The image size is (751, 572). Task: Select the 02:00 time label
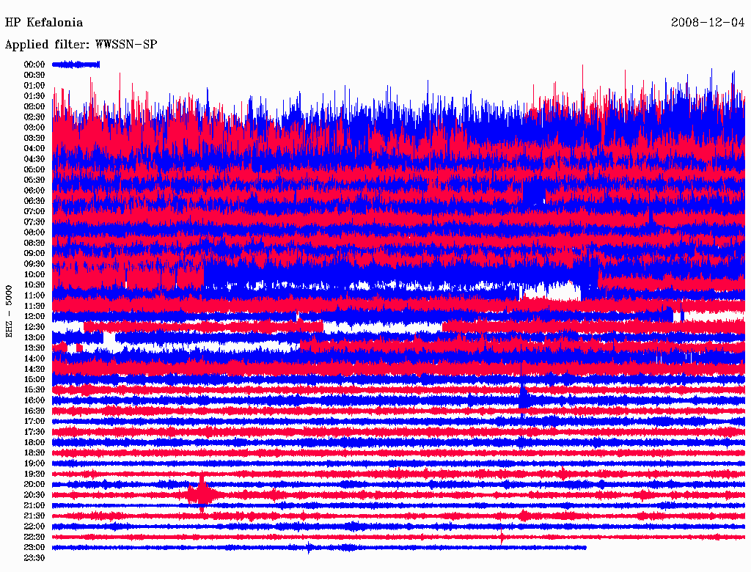point(34,107)
